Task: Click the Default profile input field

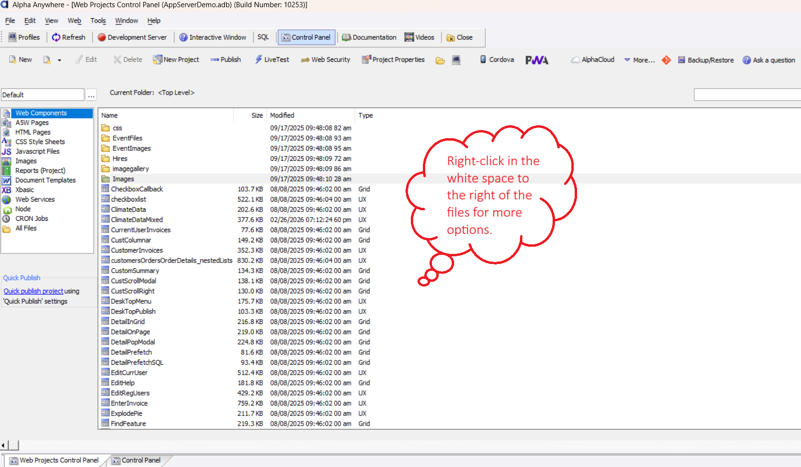Action: tap(42, 95)
